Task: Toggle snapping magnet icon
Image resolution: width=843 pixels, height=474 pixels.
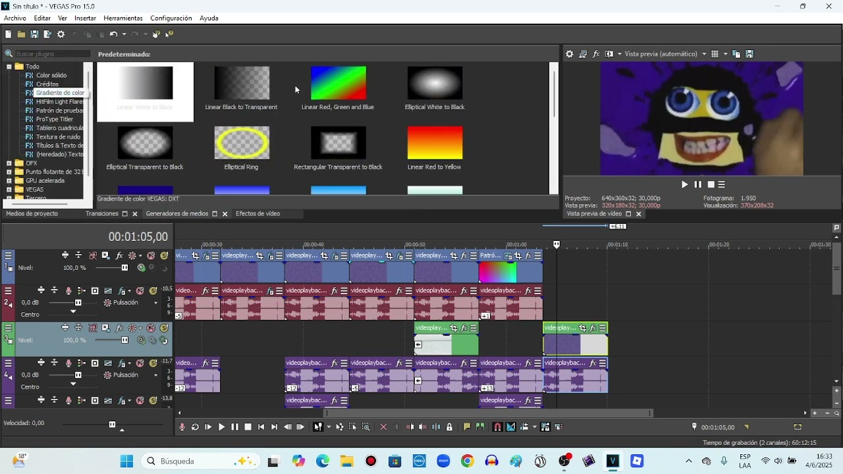Action: click(x=497, y=427)
